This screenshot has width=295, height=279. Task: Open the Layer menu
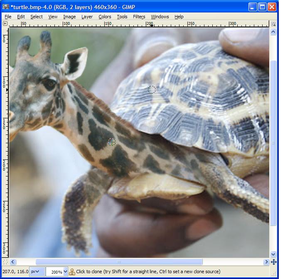click(87, 17)
